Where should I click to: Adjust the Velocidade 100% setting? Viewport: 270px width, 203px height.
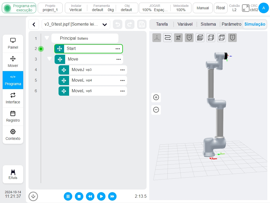coord(181,8)
